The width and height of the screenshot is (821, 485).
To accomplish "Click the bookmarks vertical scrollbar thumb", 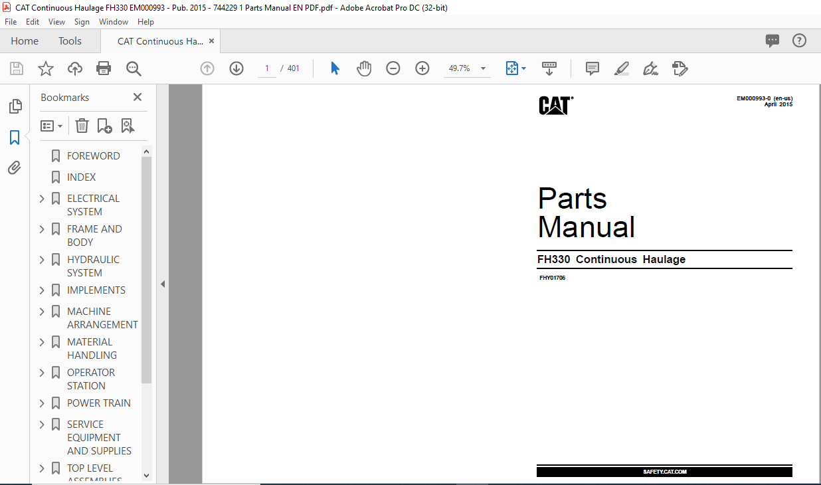I will click(x=147, y=270).
